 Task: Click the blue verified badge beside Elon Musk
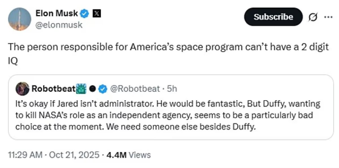point(85,13)
